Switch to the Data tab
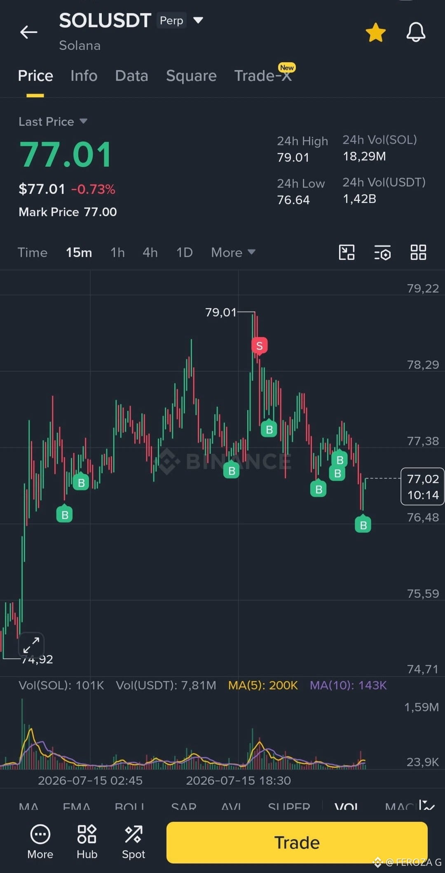This screenshot has width=445, height=873. click(x=131, y=76)
